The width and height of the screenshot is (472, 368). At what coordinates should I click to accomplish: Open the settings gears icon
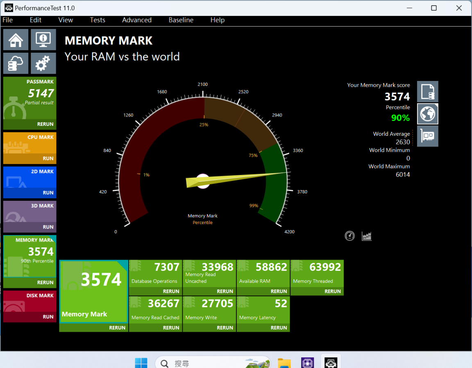pyautogui.click(x=43, y=63)
